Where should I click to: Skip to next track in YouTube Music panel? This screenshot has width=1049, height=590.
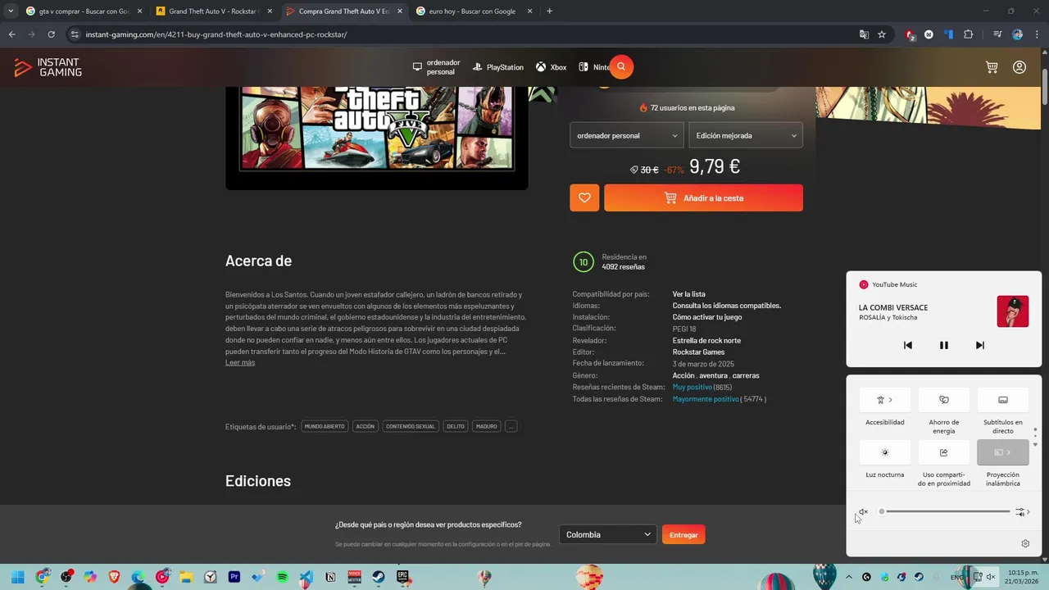(x=980, y=345)
